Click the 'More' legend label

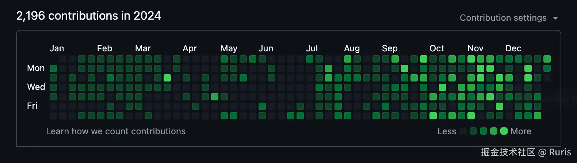tap(521, 131)
